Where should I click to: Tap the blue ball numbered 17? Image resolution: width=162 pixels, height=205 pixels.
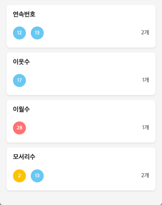click(19, 80)
